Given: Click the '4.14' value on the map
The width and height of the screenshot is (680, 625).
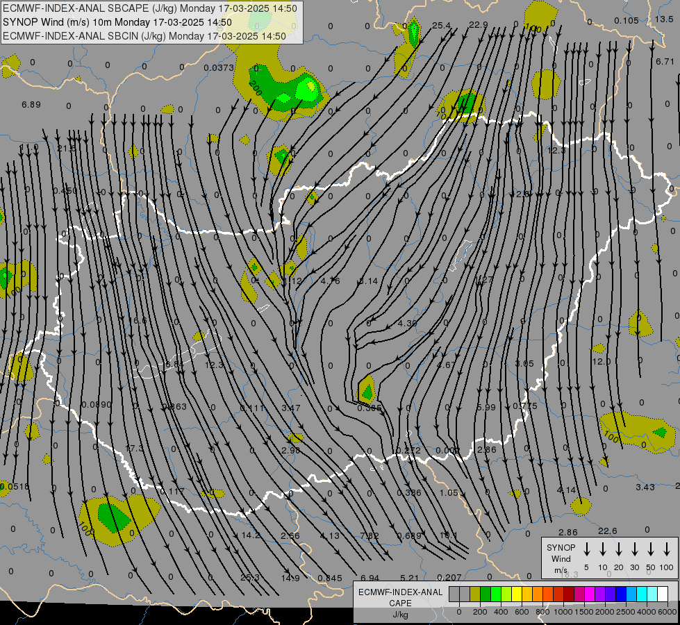Looking at the screenshot, I should coord(566,490).
